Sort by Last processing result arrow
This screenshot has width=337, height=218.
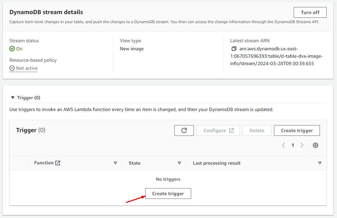320,163
